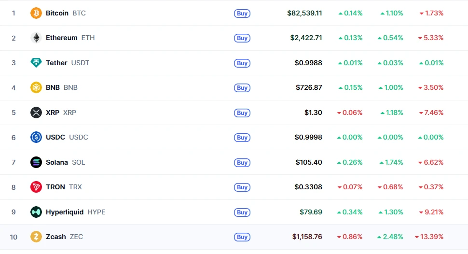The image size is (468, 254).
Task: Click the Bitcoin logo icon
Action: (x=36, y=13)
